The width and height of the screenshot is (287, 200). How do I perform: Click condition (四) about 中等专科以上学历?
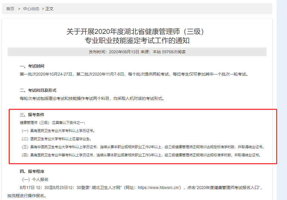140,155
